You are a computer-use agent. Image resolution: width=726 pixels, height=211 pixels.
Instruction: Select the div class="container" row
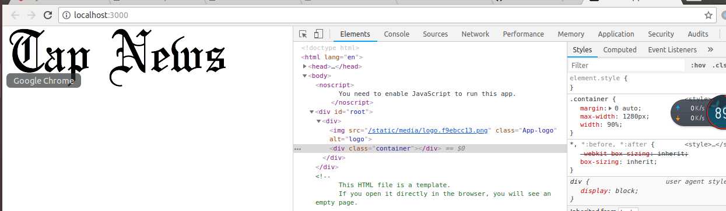point(430,149)
